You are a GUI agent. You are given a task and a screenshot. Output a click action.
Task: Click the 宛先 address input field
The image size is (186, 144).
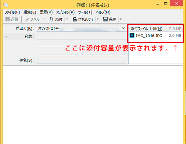coord(81,36)
